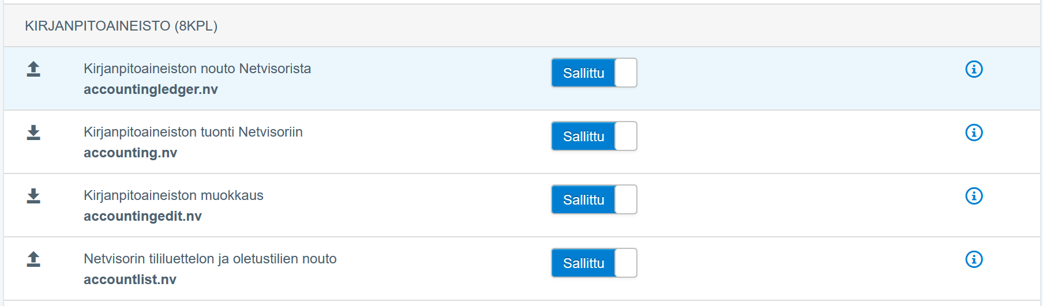The width and height of the screenshot is (1043, 306).
Task: Click the accountingedit.nv filename text
Action: pyautogui.click(x=142, y=216)
